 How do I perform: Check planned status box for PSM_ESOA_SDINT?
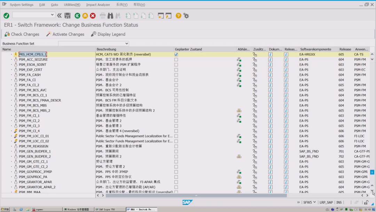[176, 65]
